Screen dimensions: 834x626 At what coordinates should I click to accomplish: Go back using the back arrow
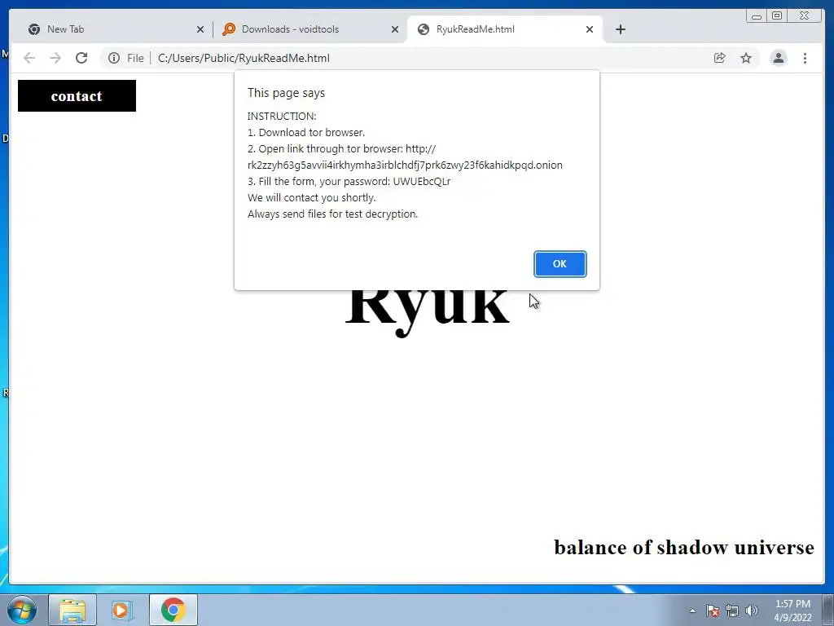pyautogui.click(x=29, y=58)
